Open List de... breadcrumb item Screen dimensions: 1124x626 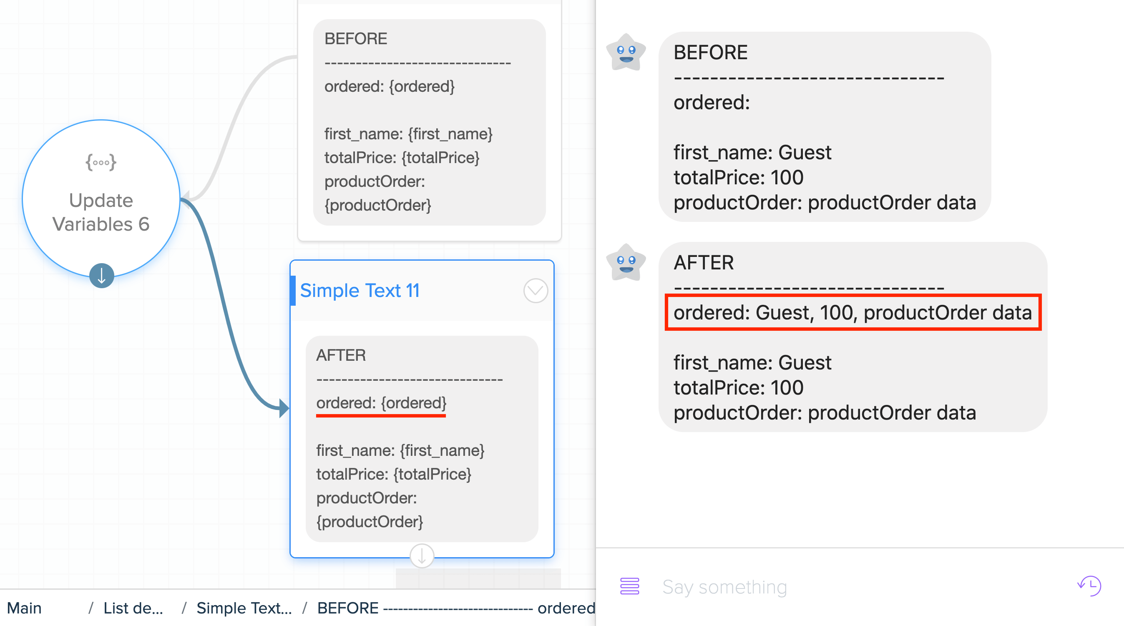[133, 608]
